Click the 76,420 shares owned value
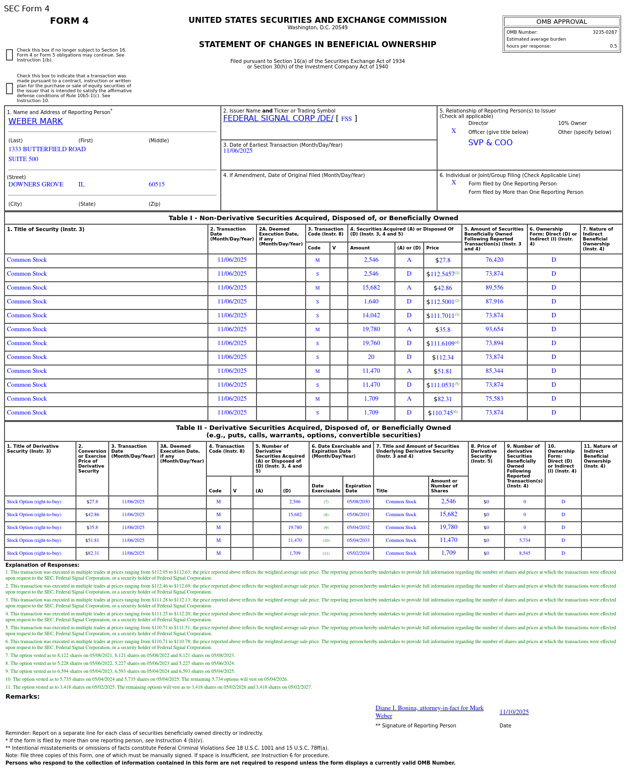 (494, 260)
